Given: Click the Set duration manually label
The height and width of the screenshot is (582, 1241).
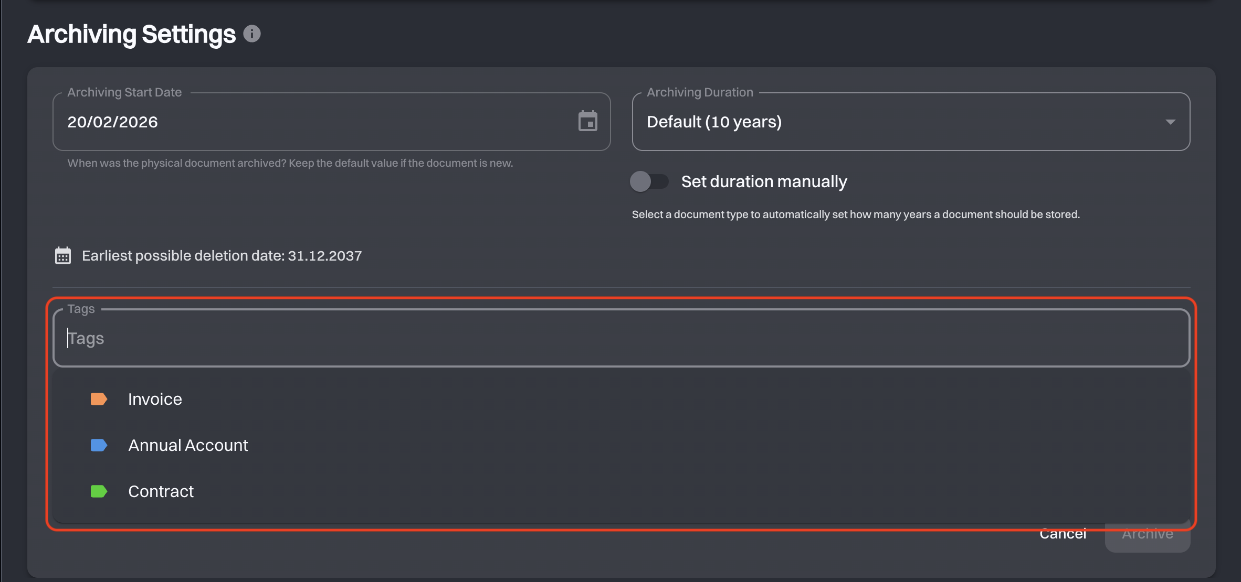Looking at the screenshot, I should click(764, 181).
